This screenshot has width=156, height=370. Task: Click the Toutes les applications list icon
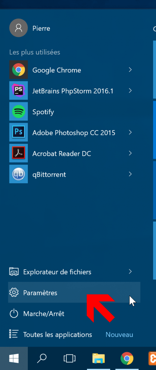coord(14,334)
